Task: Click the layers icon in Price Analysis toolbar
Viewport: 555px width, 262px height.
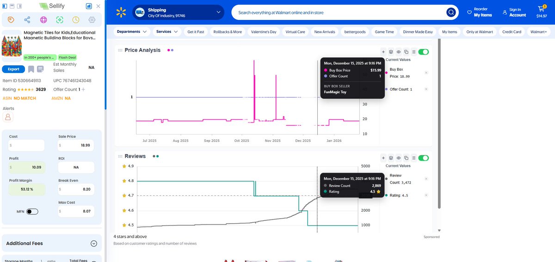Action: coord(391,52)
